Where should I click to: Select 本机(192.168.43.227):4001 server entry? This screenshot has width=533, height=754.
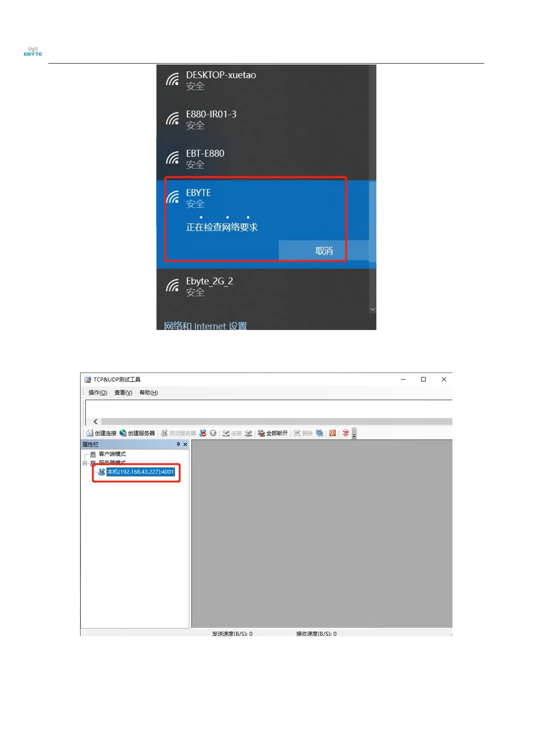[141, 471]
